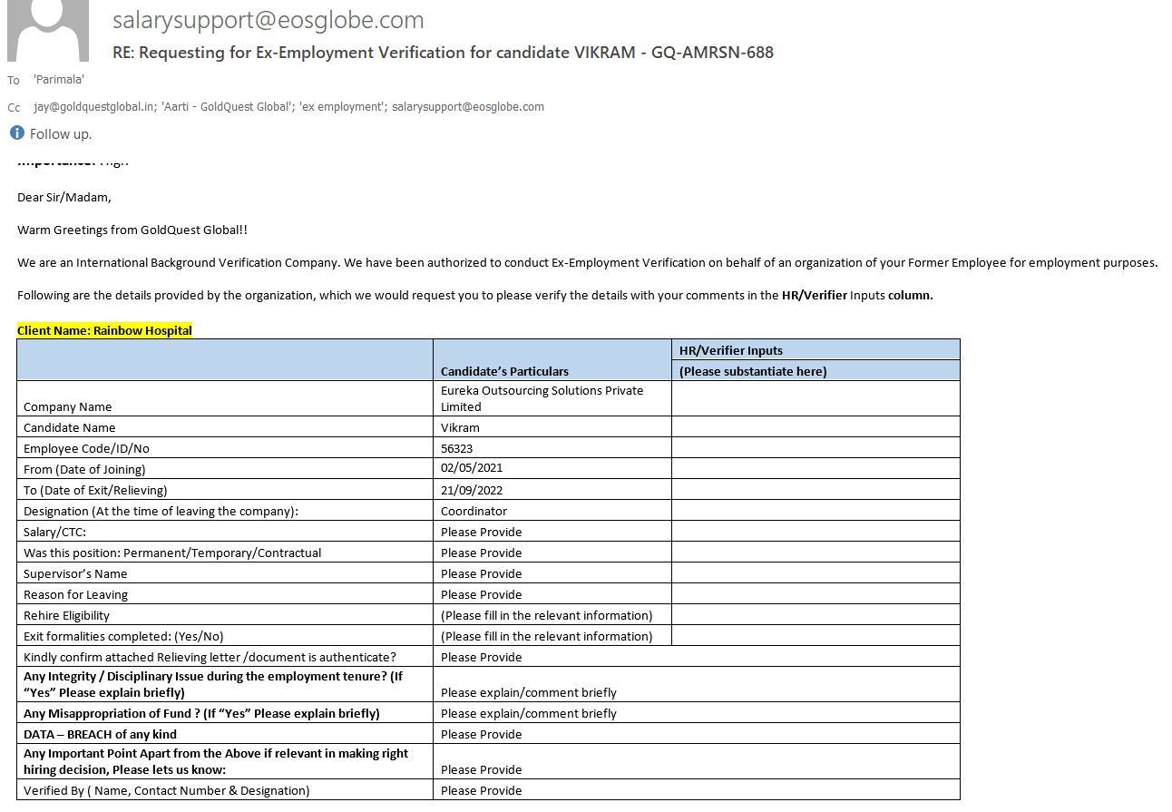Screen dimensions: 1172x812
Task: Click the fill-in text in the Rehire Eligibility row
Action: pos(546,615)
